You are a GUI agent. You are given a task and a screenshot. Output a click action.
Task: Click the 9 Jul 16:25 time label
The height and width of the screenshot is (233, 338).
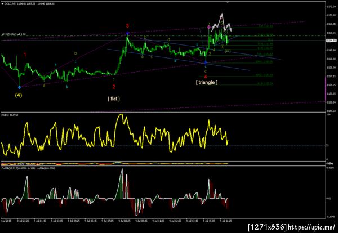[225, 221]
